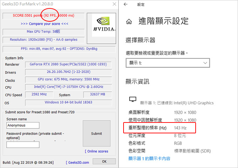Open the Online scores link
Image resolution: width=238 pixels, height=168 pixels.
tap(97, 151)
